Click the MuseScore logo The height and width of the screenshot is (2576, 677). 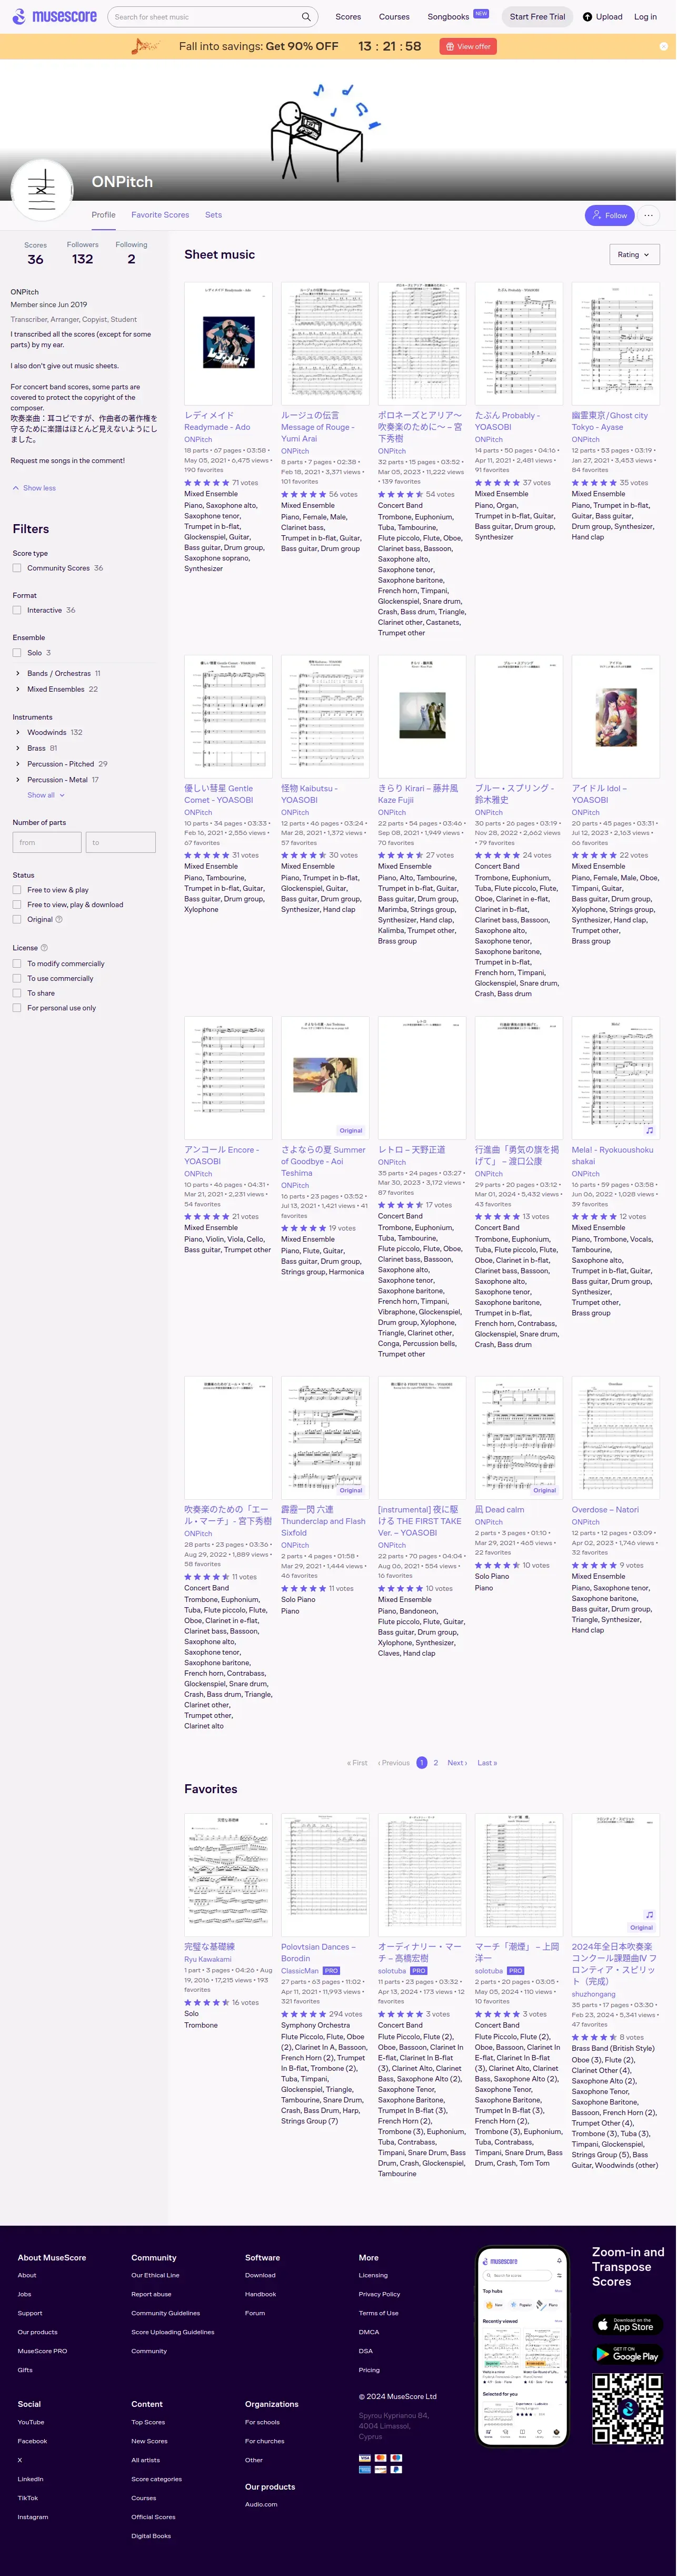tap(54, 16)
